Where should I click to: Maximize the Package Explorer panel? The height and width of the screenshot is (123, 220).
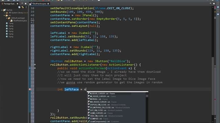point(25,3)
